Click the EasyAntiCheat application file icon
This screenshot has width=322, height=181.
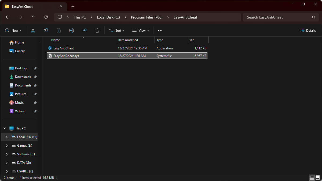click(x=50, y=48)
